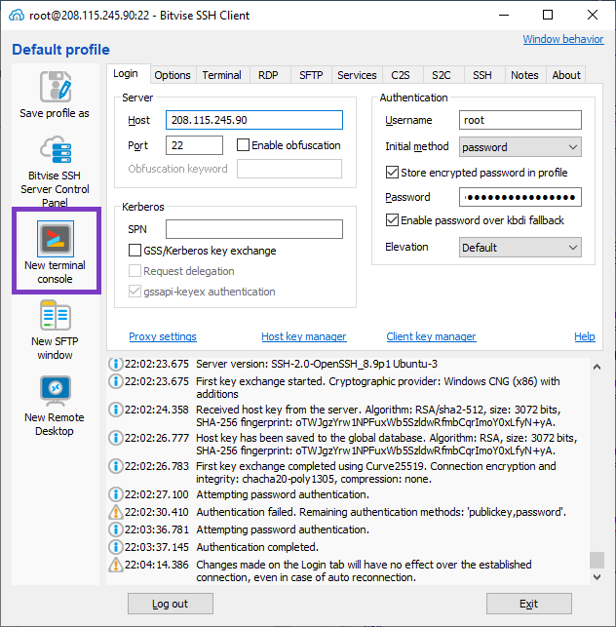Click info icon beside 22:02:27.100 Attempting password authentication
This screenshot has height=627, width=616.
116,494
